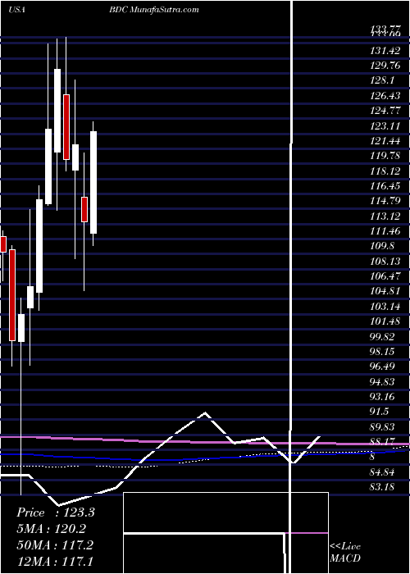Click the 'BDC MunafaSutra.com' chart title
410x574 pixels.
(x=154, y=10)
